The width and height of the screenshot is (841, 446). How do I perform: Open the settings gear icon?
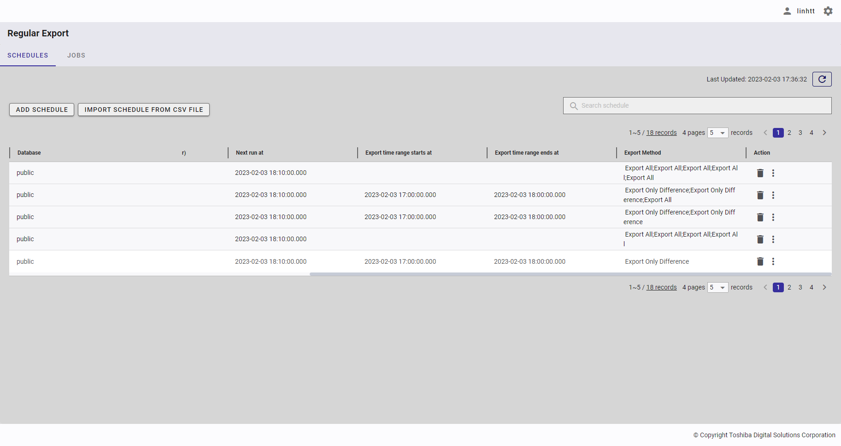pos(828,11)
